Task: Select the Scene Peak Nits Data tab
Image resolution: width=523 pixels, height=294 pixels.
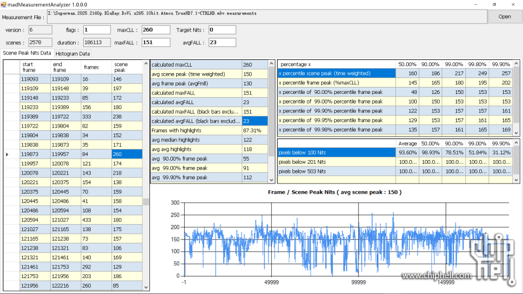Action: tap(27, 53)
